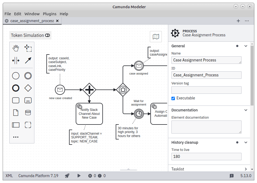Select the Assign Case Automatically task

[x=159, y=114]
